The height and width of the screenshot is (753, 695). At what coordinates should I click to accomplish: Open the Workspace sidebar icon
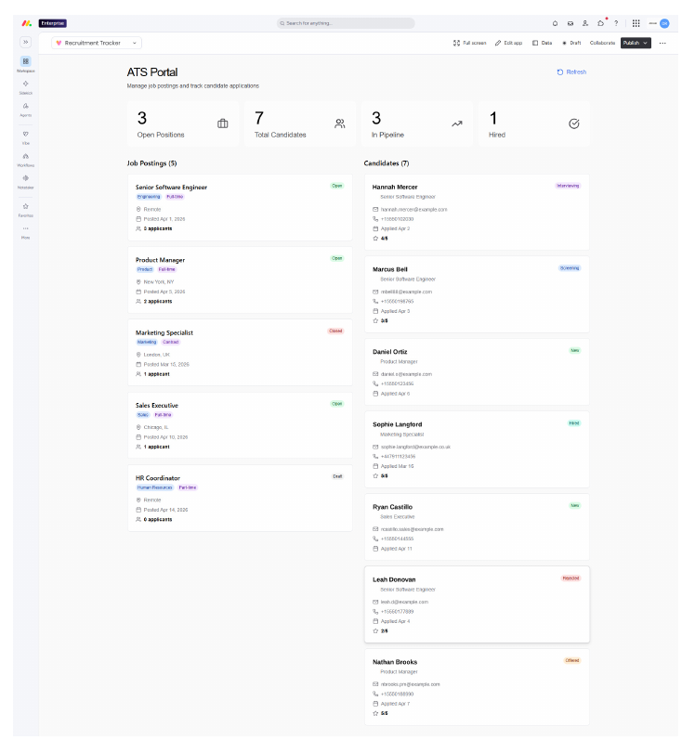25,61
